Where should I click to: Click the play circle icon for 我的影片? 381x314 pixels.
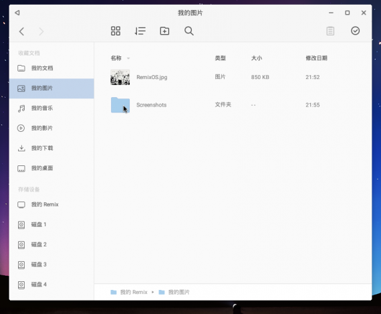pyautogui.click(x=21, y=129)
